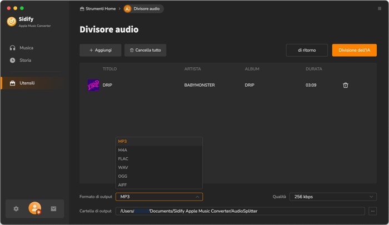The width and height of the screenshot is (389, 225).
Task: Choose M4A in the format list
Action: point(159,150)
